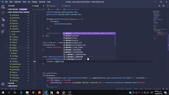Open the Edit menu
This screenshot has width=169, height=95.
tap(11, 2)
